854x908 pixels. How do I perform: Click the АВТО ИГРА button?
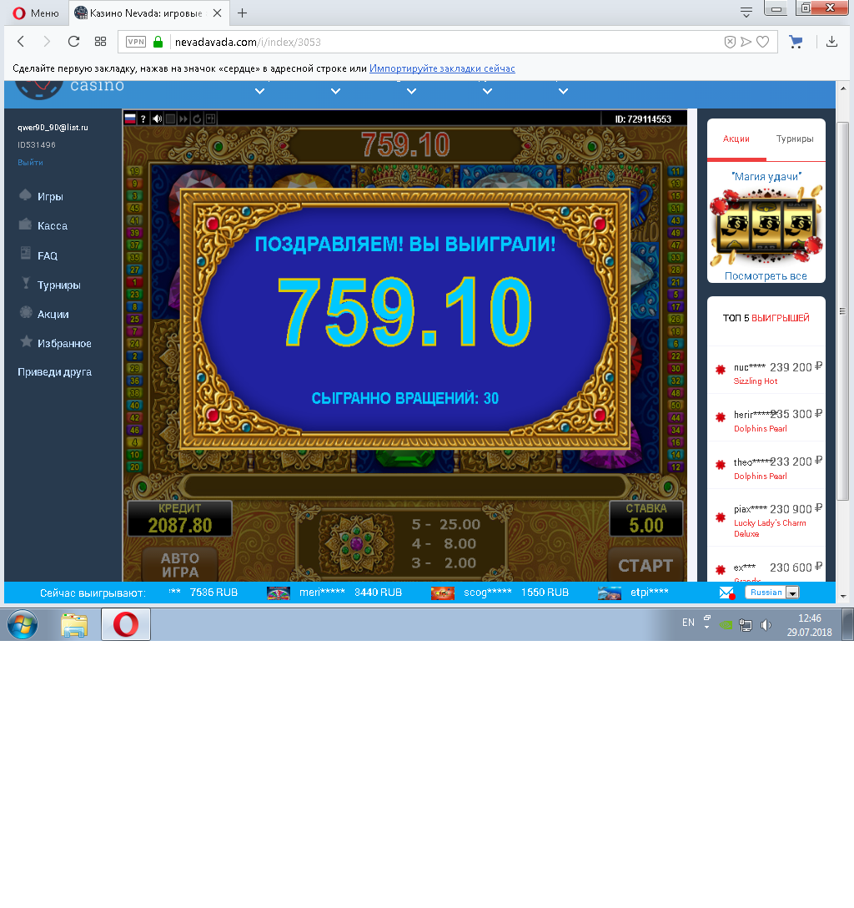point(180,565)
